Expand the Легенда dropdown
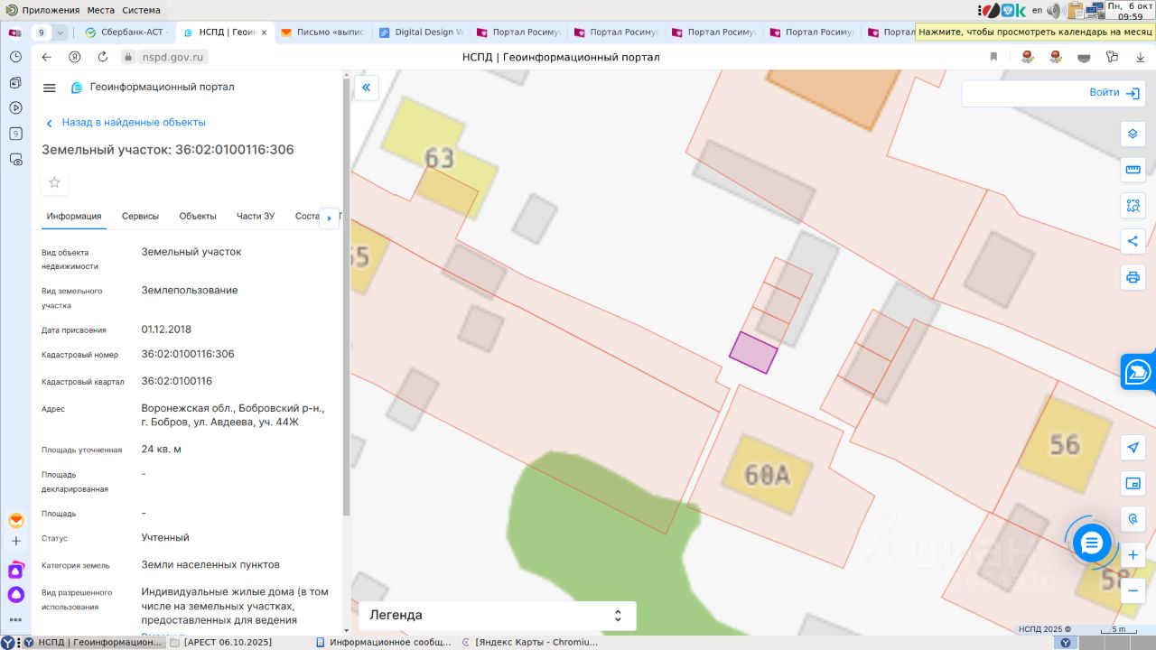This screenshot has width=1156, height=650. [498, 616]
